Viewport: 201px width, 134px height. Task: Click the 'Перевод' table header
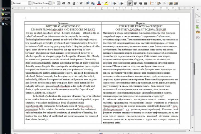tap(140, 23)
